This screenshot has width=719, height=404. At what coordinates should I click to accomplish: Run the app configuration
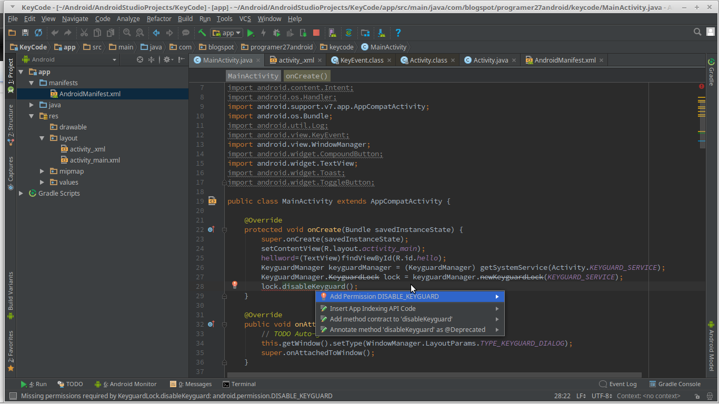point(250,33)
